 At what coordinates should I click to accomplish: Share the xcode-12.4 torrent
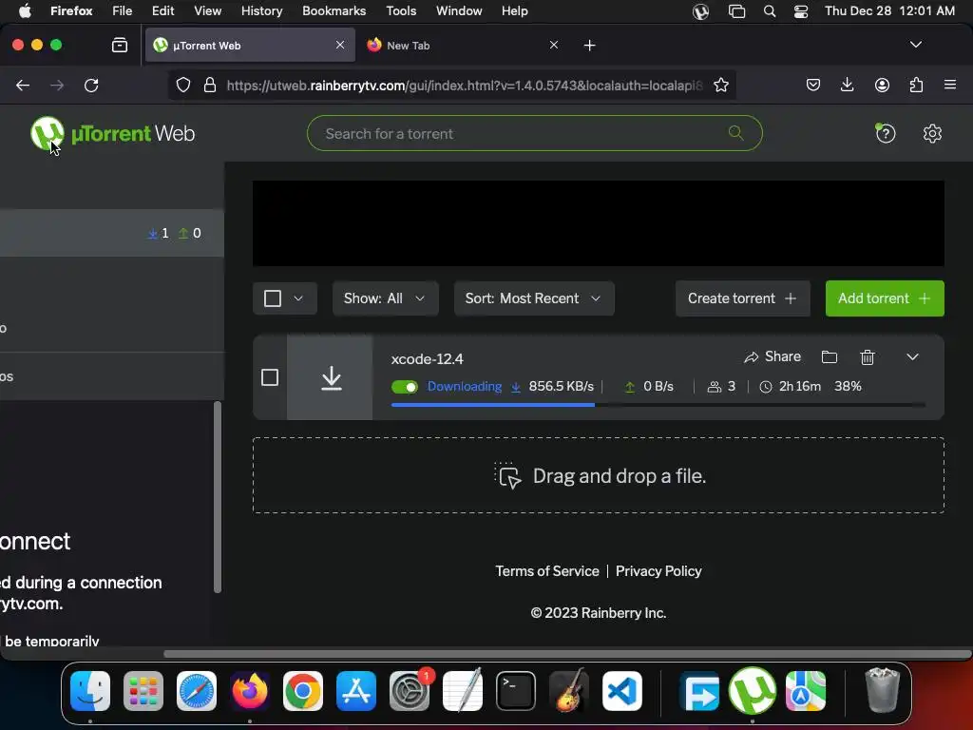pyautogui.click(x=773, y=357)
